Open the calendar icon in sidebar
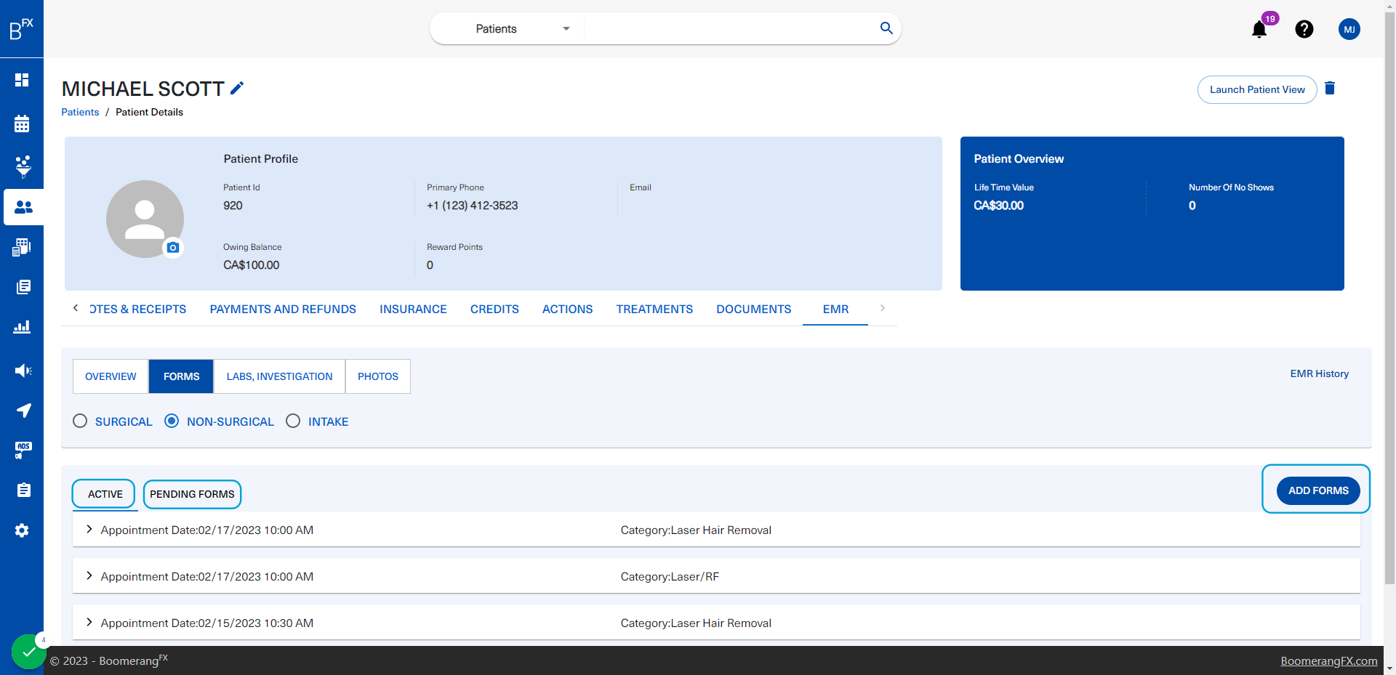This screenshot has height=675, width=1396. click(22, 124)
